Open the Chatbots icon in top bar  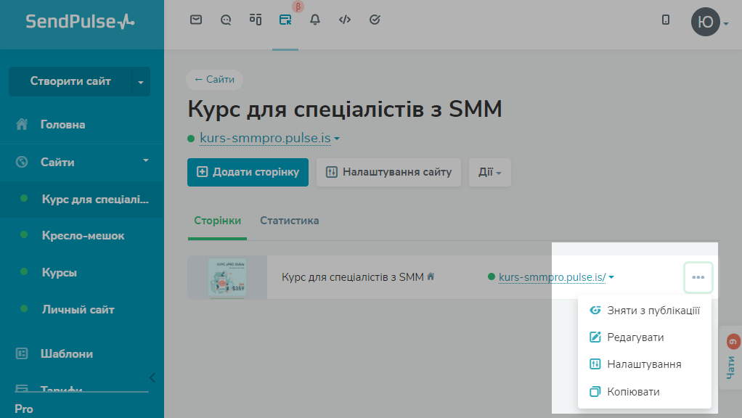click(x=226, y=20)
